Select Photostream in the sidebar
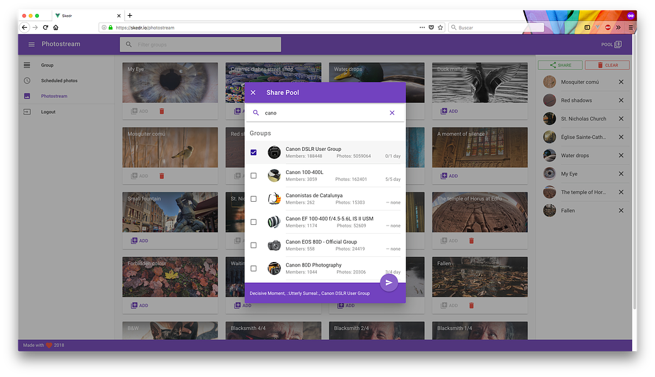This screenshot has width=655, height=377. tap(54, 96)
